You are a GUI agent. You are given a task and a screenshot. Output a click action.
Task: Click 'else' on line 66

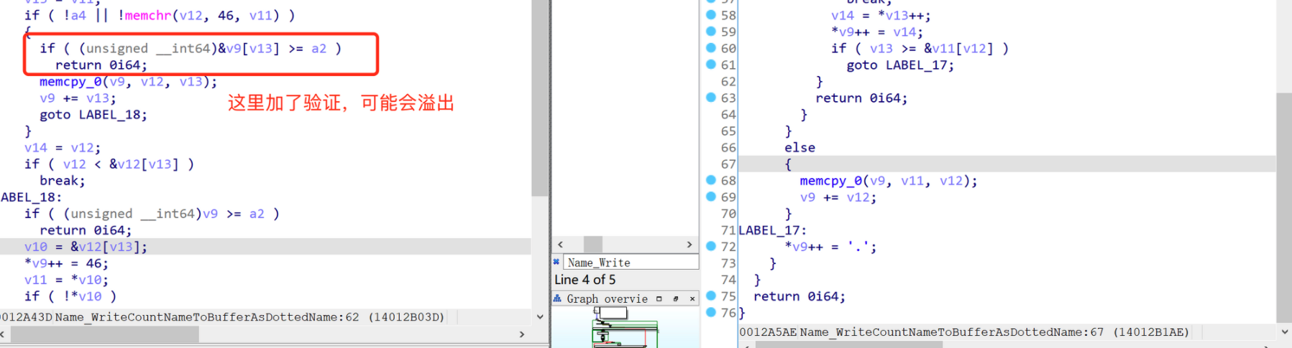pyautogui.click(x=800, y=147)
